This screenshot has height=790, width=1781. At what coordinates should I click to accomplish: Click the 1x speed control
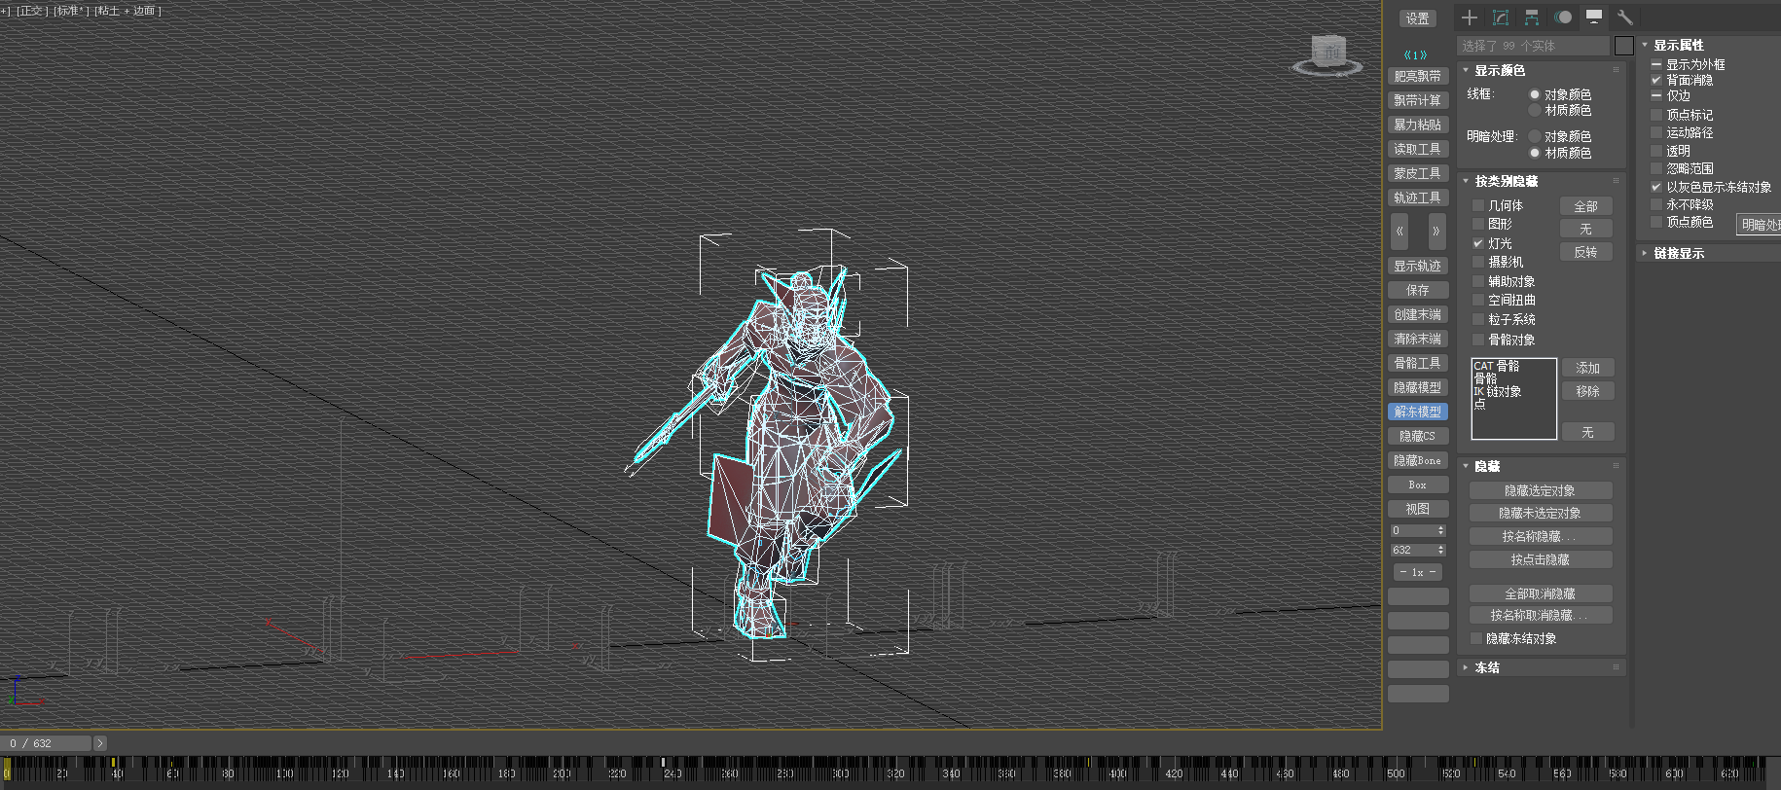click(1418, 572)
